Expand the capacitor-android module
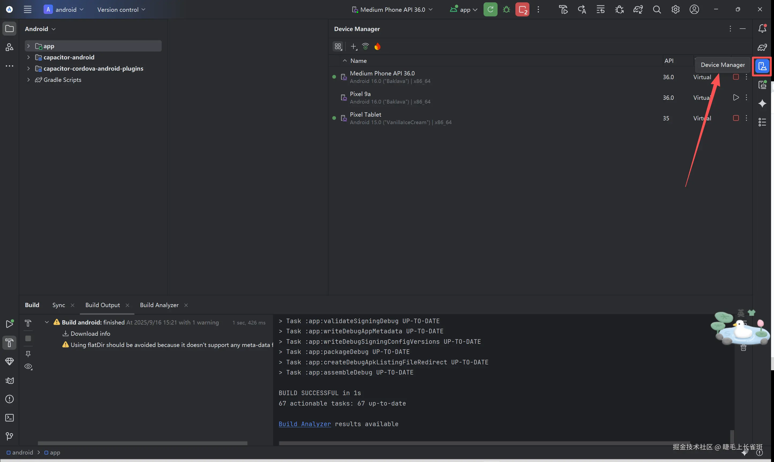Viewport: 774px width, 462px height. [x=28, y=57]
